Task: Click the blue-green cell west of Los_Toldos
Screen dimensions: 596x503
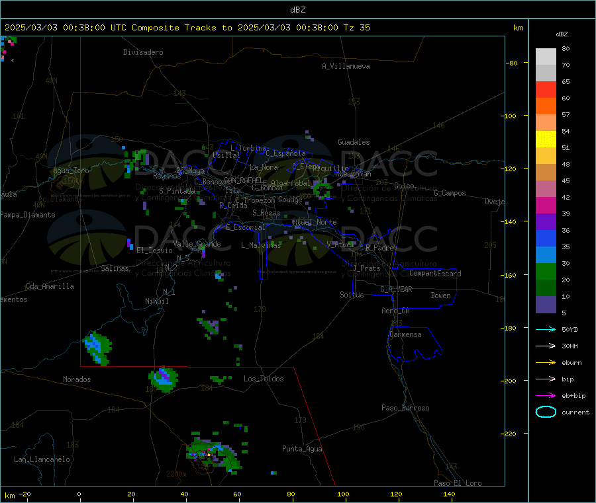Action: click(164, 379)
